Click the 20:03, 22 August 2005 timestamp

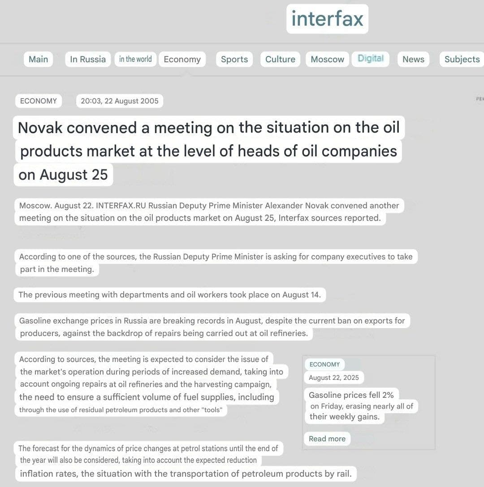pos(120,101)
